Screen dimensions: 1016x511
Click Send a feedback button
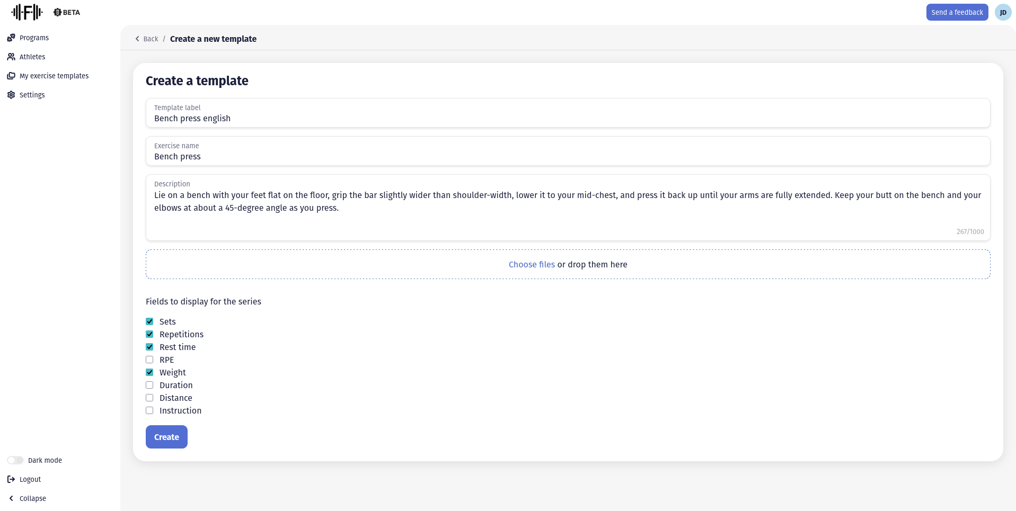click(957, 12)
